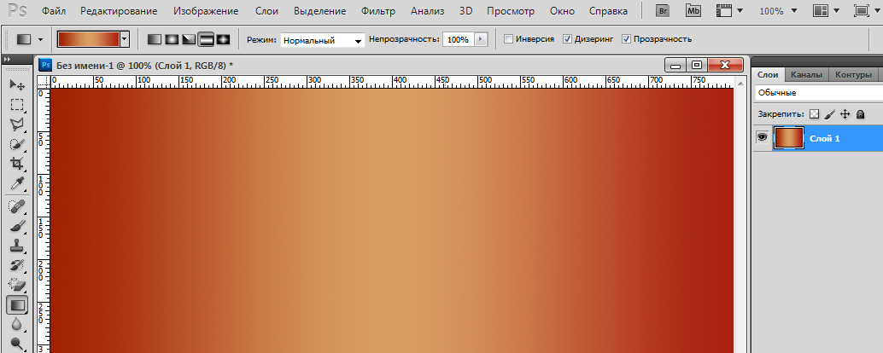The width and height of the screenshot is (883, 353).
Task: Select the History Brush tool
Action: coord(17,265)
